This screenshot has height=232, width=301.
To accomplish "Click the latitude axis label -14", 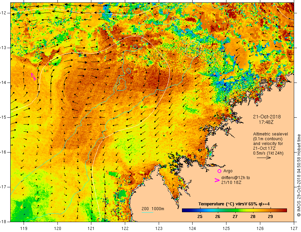I will (4, 83).
